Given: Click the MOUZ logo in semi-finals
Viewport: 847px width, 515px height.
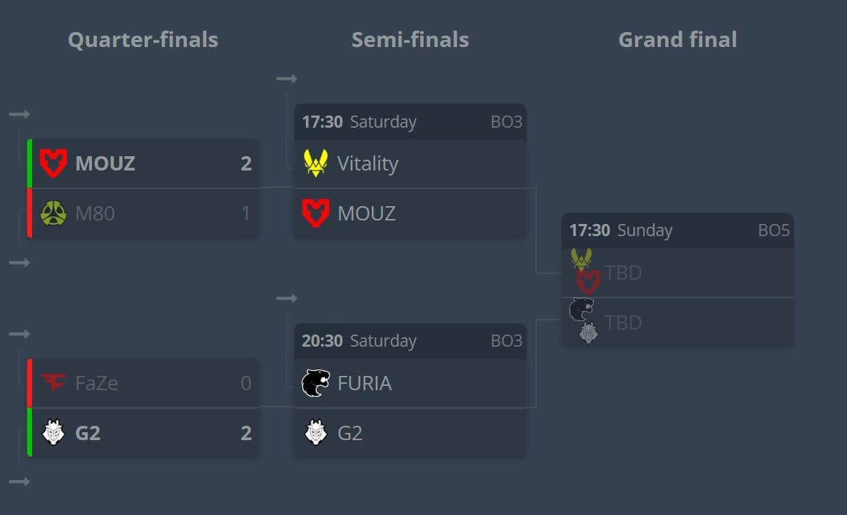Looking at the screenshot, I should click(315, 213).
